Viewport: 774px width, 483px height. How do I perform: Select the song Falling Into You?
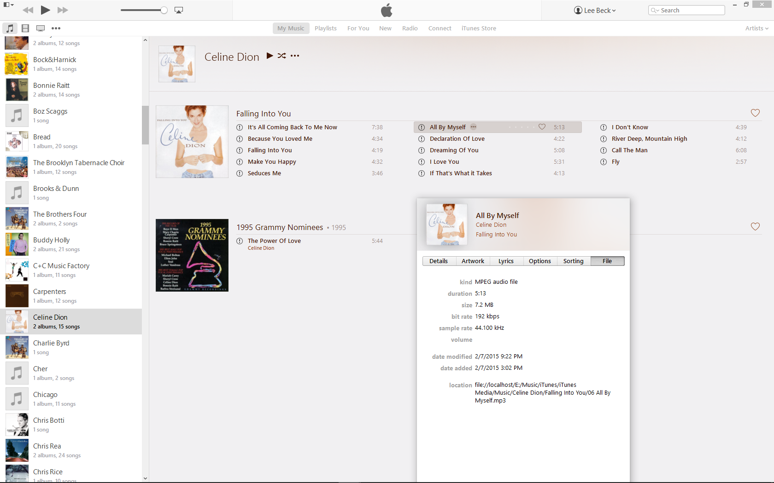[270, 150]
